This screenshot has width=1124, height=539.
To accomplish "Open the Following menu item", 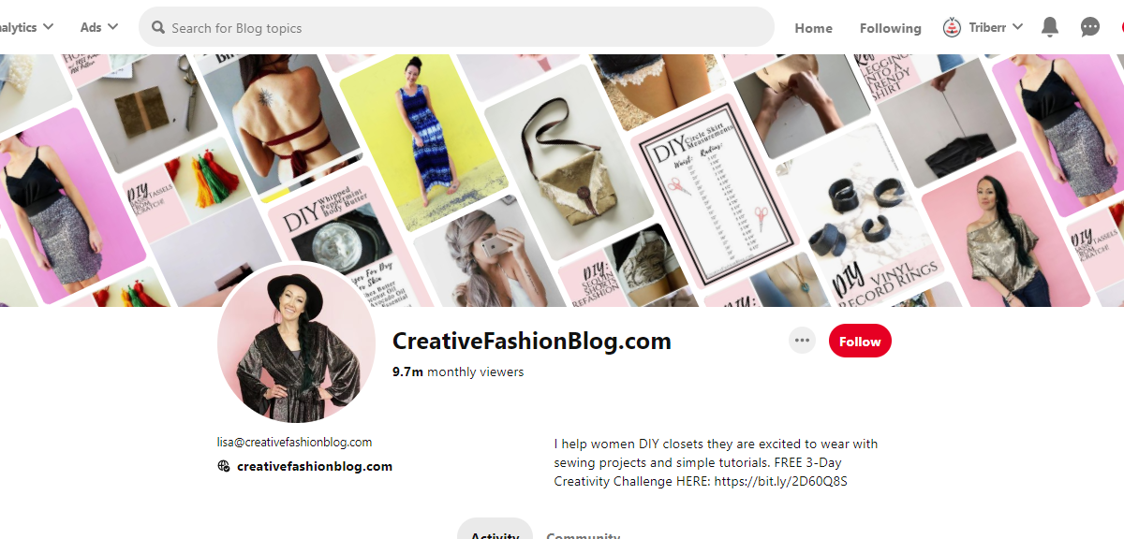I will point(890,28).
